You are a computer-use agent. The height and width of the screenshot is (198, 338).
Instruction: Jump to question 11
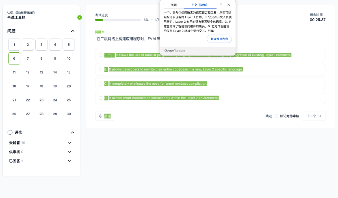tap(14, 72)
